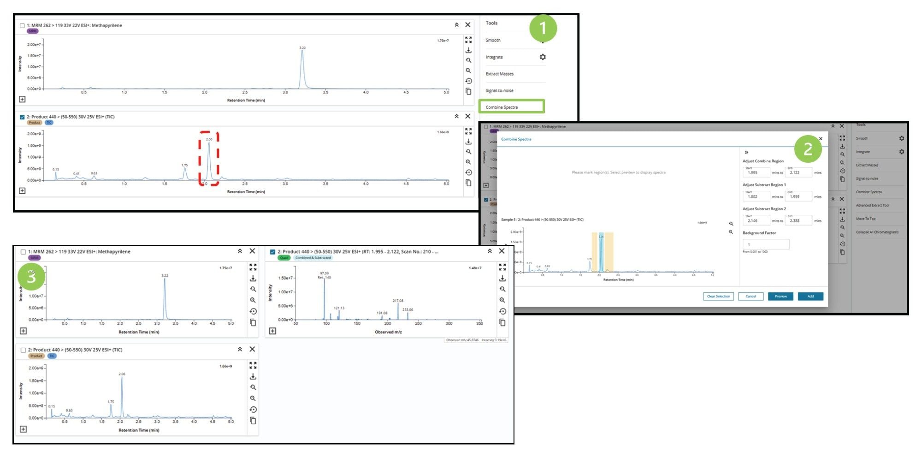Collapse the Methapyrilene panel with the double chevron

click(x=457, y=25)
